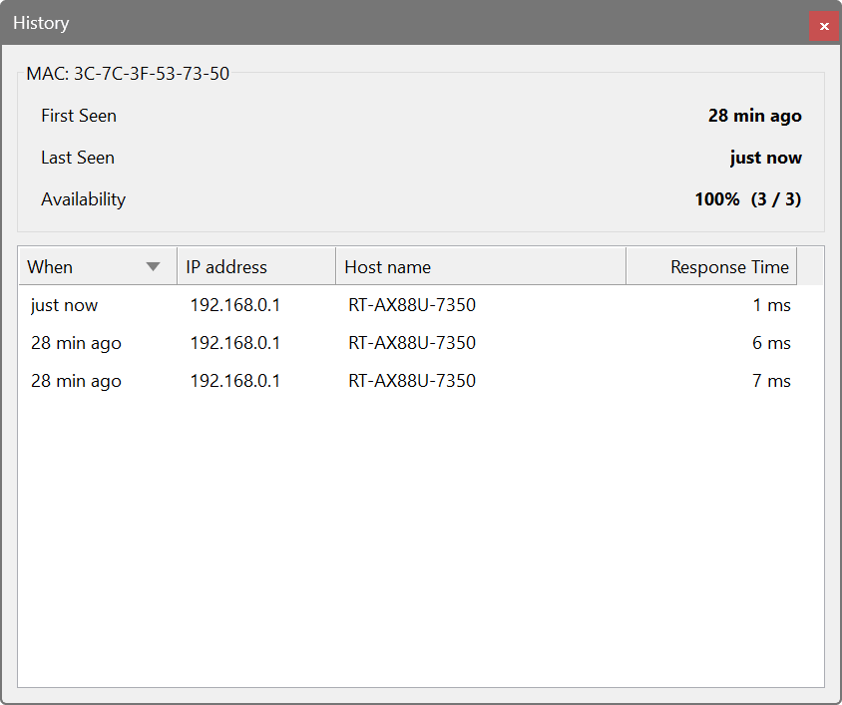
Task: Toggle the When column sort arrow
Action: click(x=153, y=267)
